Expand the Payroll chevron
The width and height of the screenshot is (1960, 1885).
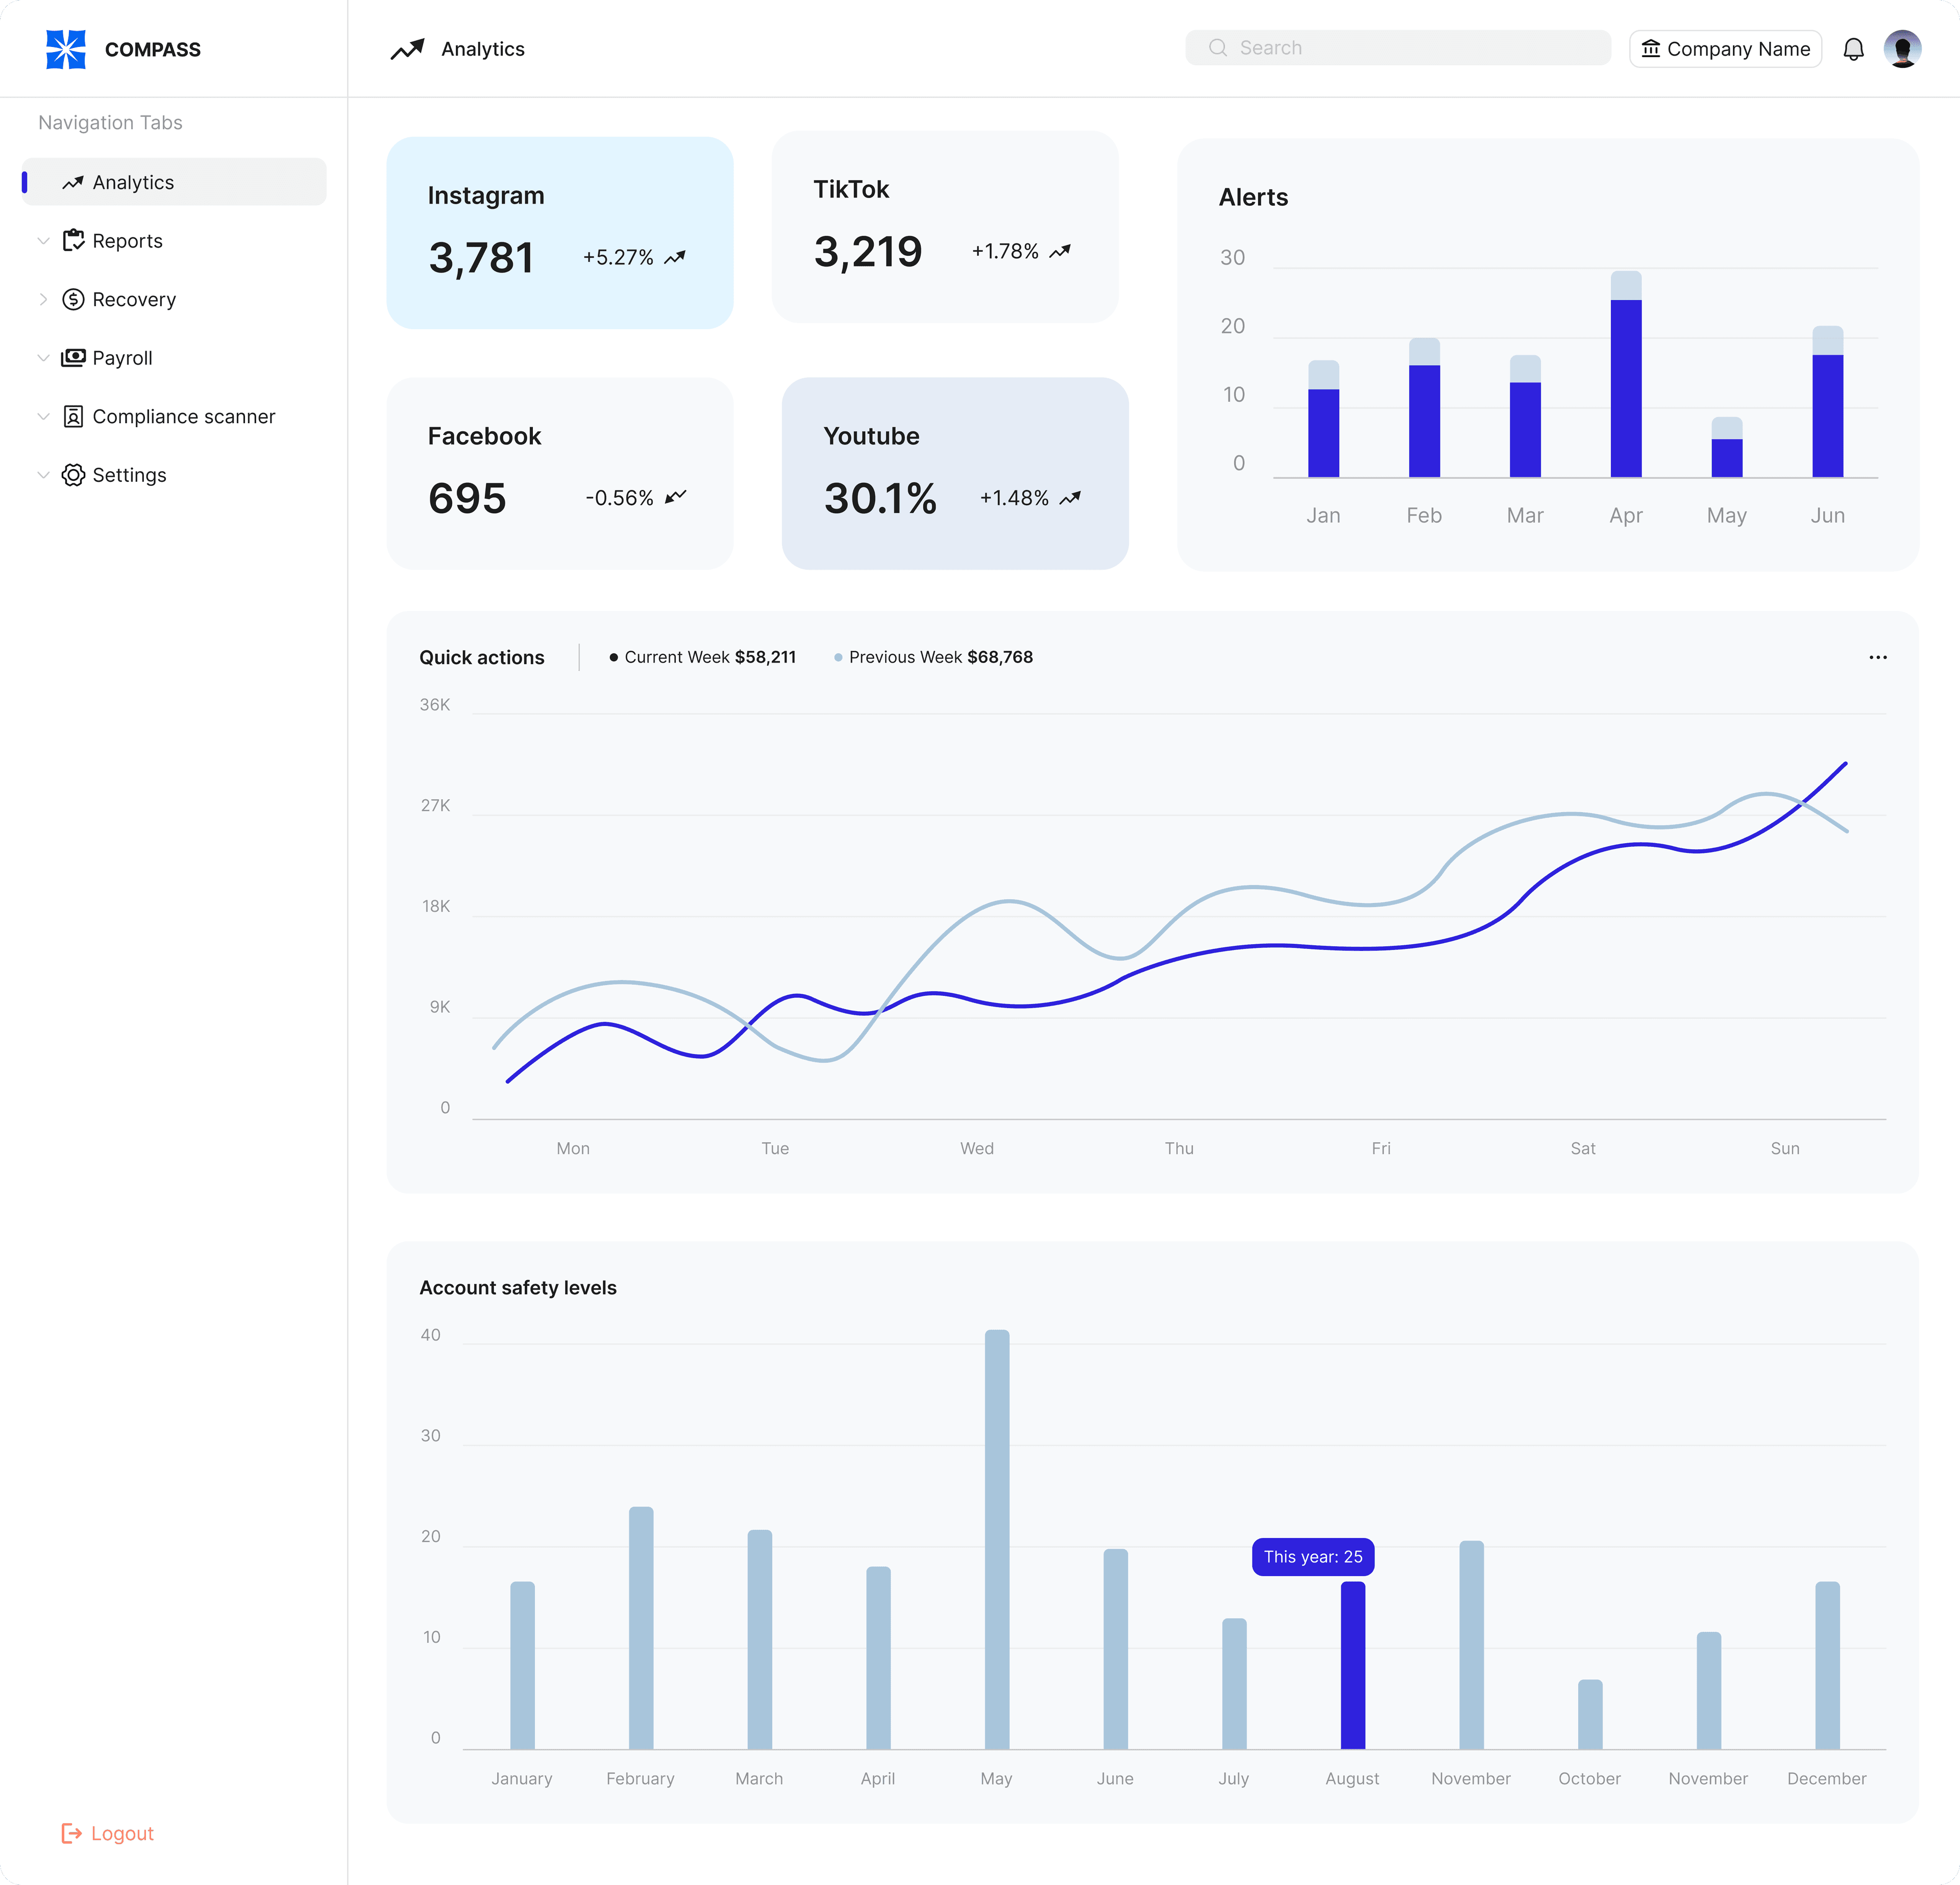click(43, 358)
